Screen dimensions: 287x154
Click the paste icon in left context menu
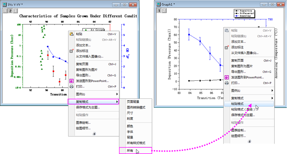pos(71,34)
